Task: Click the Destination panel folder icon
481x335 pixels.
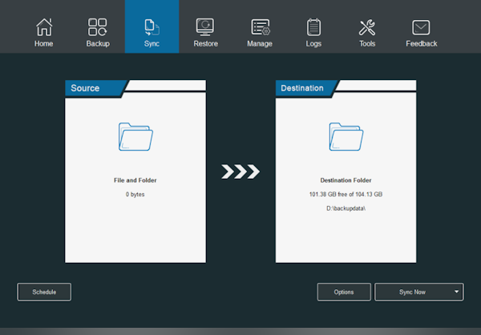Action: (346, 137)
